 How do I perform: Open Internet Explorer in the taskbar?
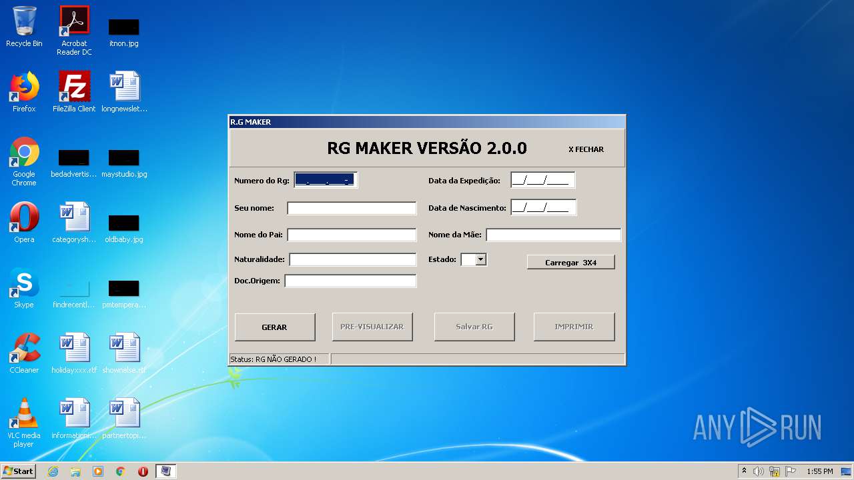pyautogui.click(x=53, y=471)
